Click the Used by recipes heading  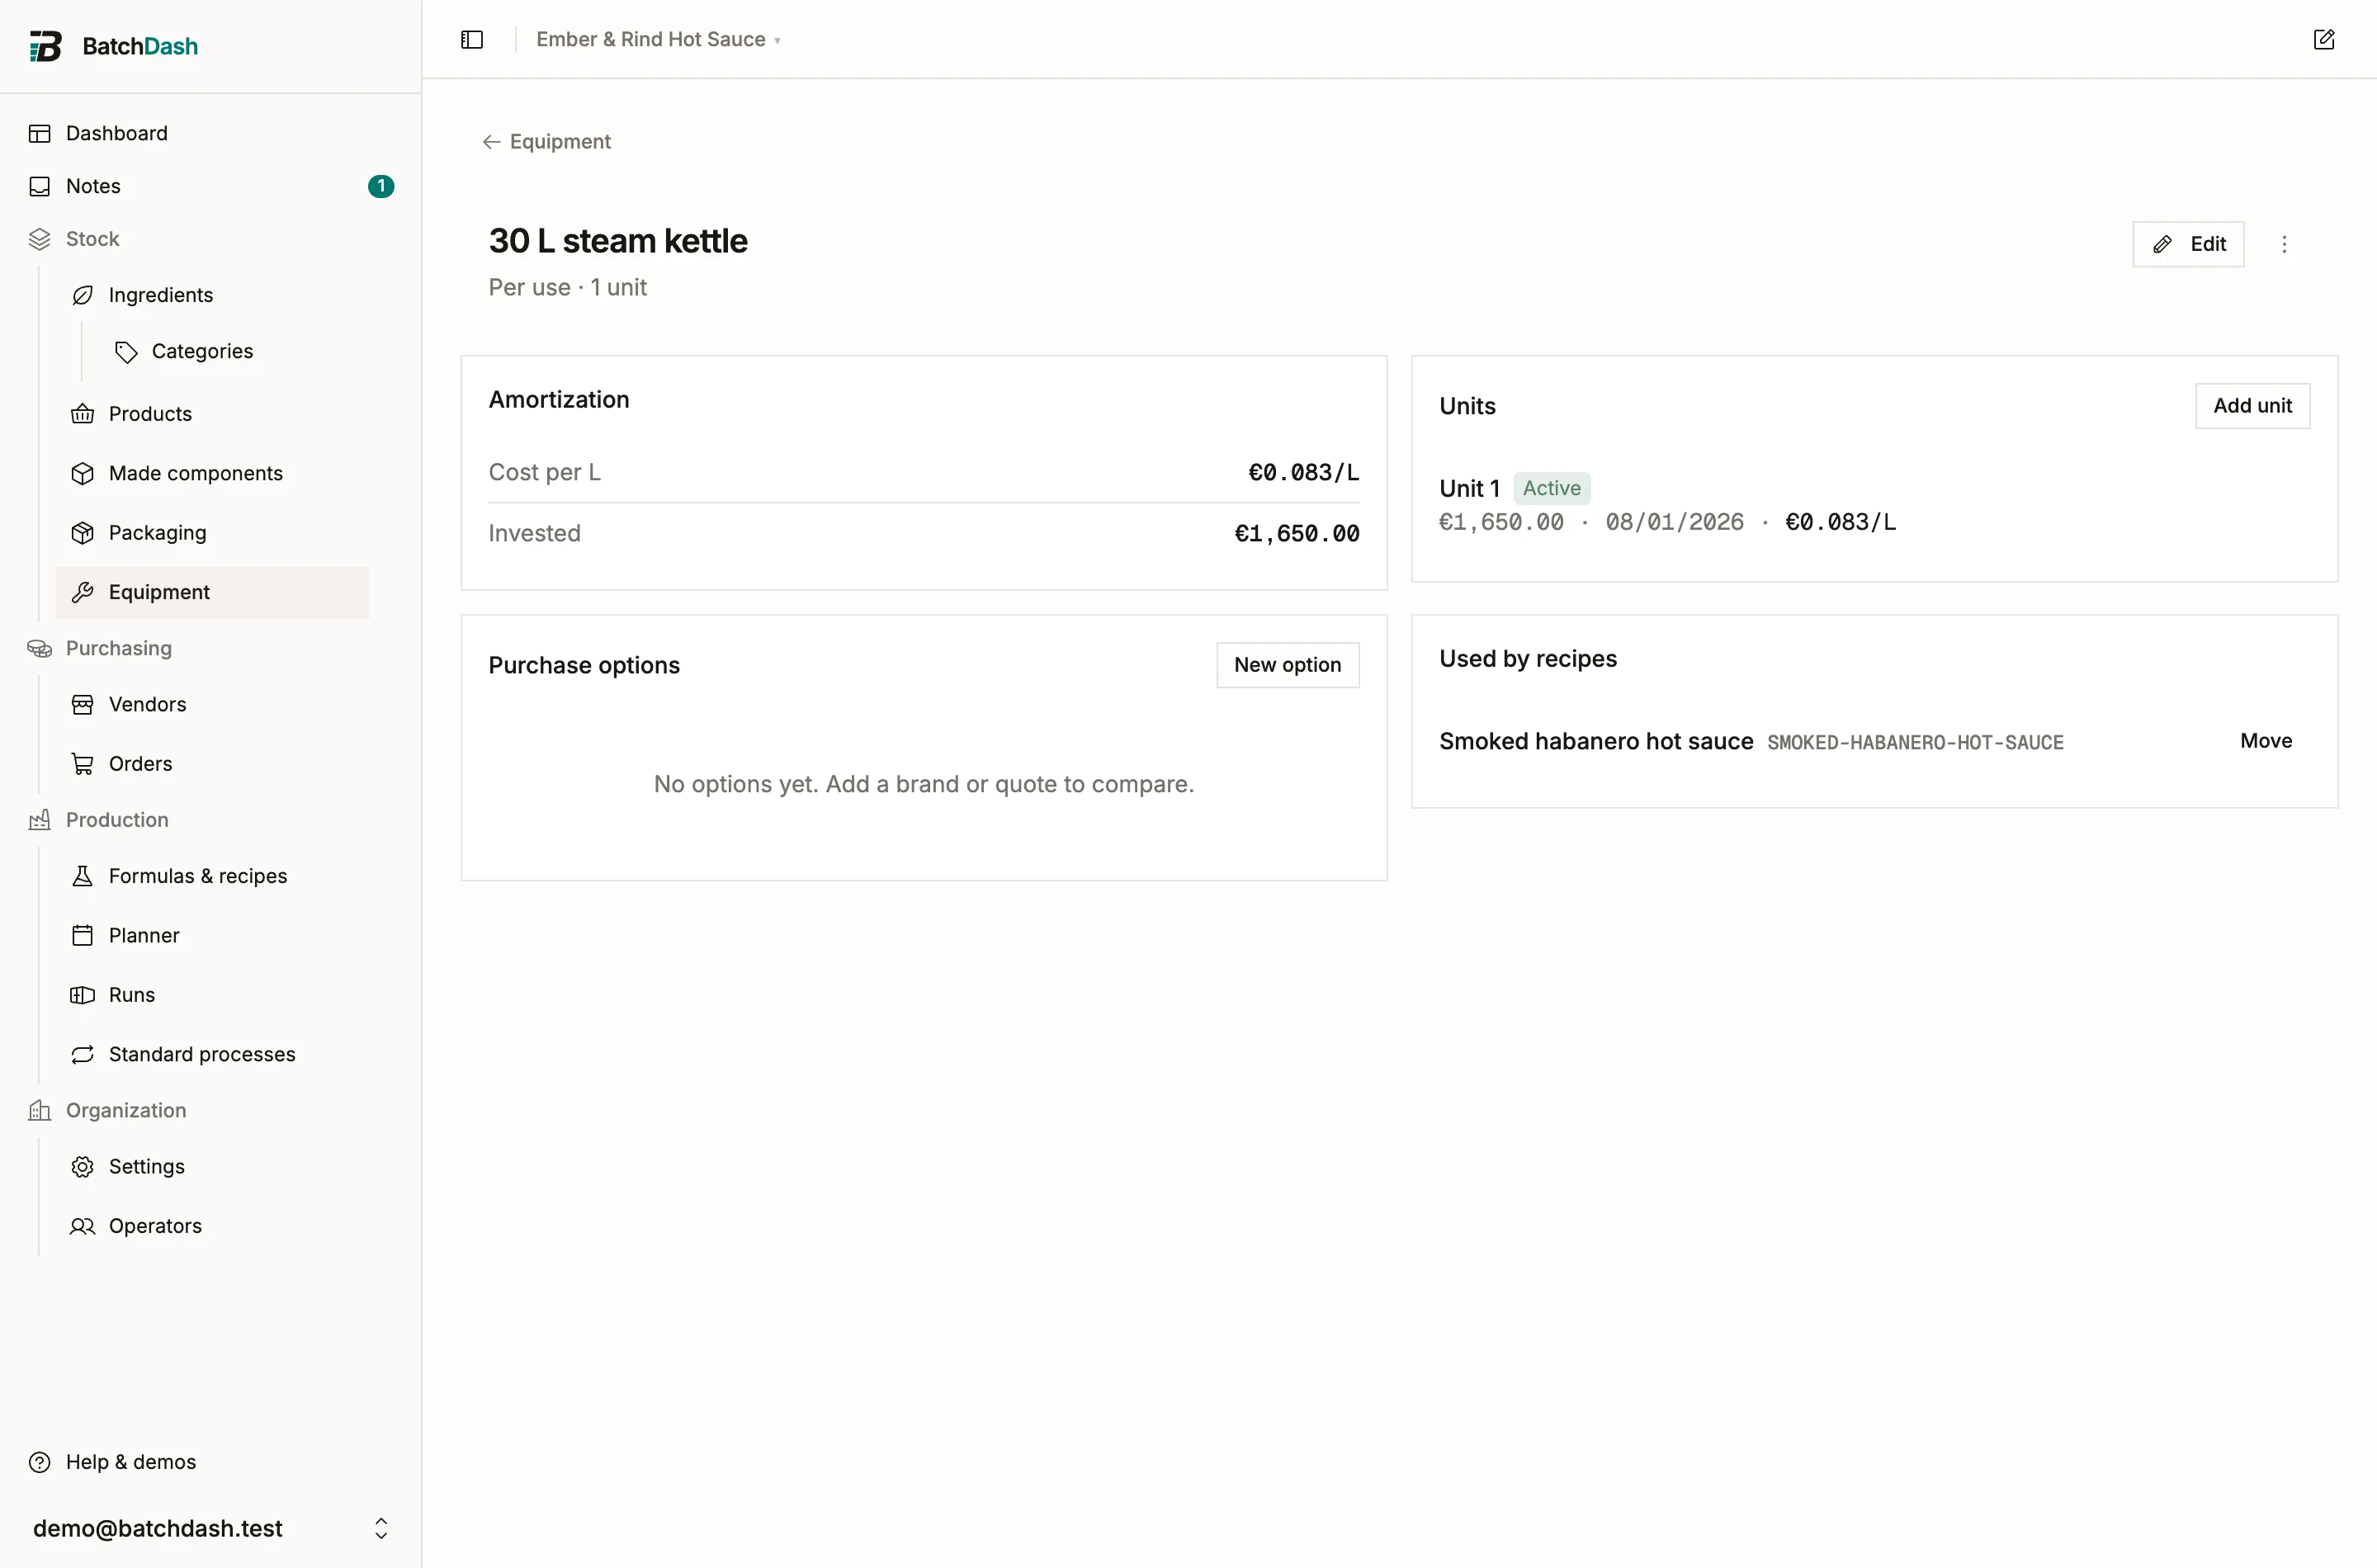coord(1527,658)
